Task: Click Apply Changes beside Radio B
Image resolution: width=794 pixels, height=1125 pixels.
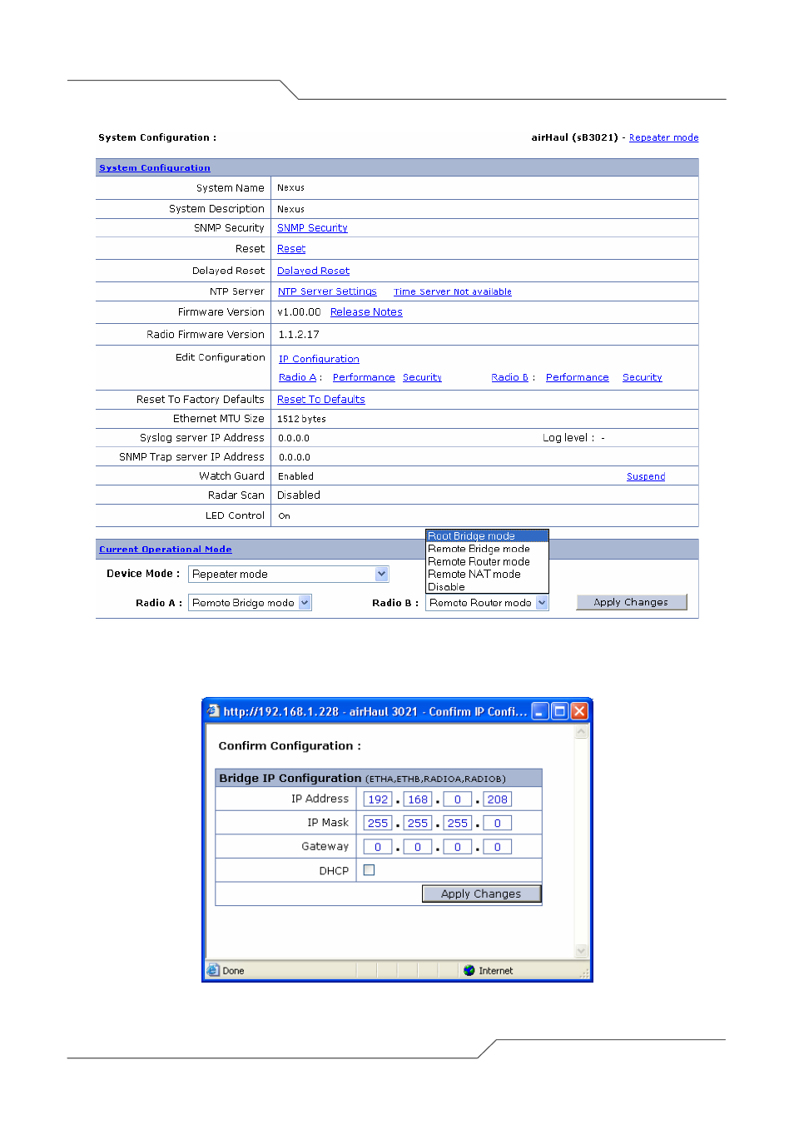Action: 631,602
